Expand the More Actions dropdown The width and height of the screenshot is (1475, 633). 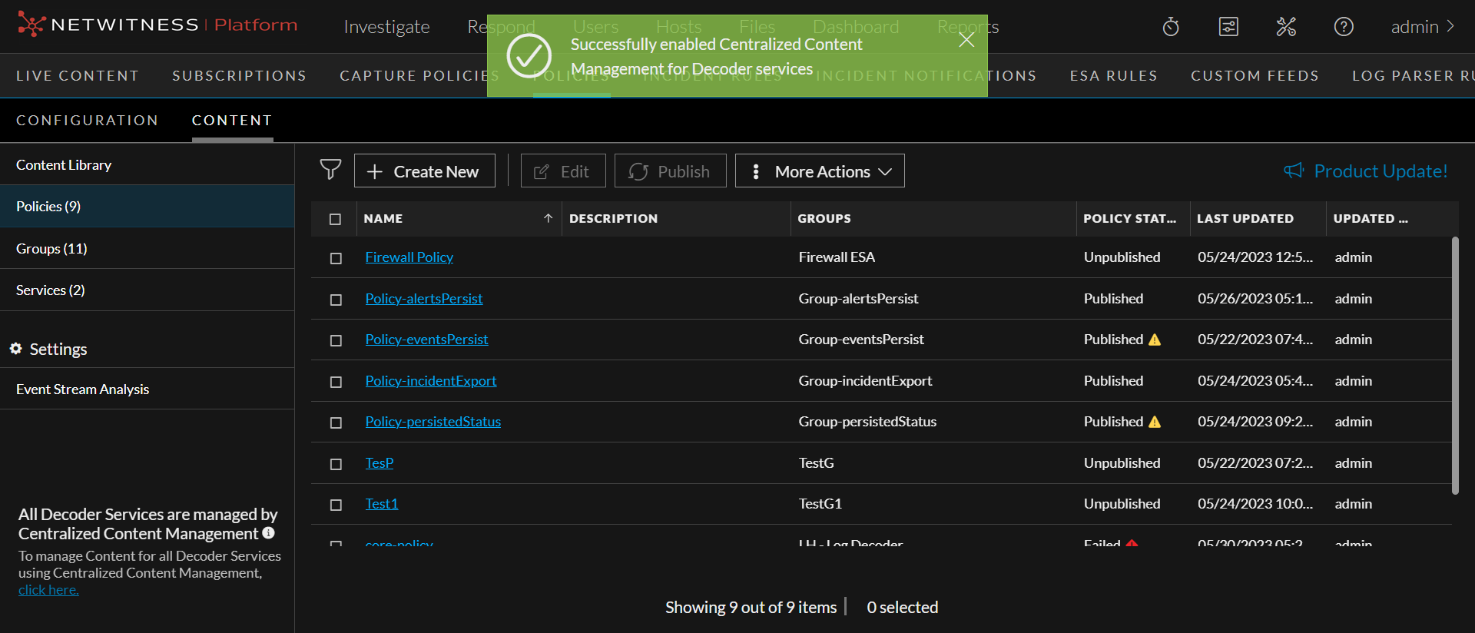click(820, 171)
